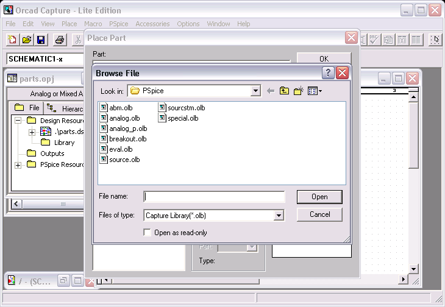
Task: Open the Files of type dropdown
Action: click(x=279, y=216)
